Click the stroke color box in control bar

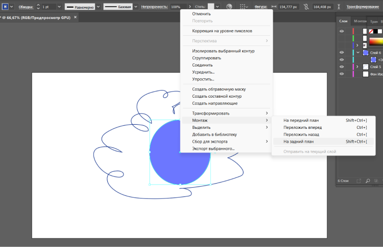(x=5, y=7)
